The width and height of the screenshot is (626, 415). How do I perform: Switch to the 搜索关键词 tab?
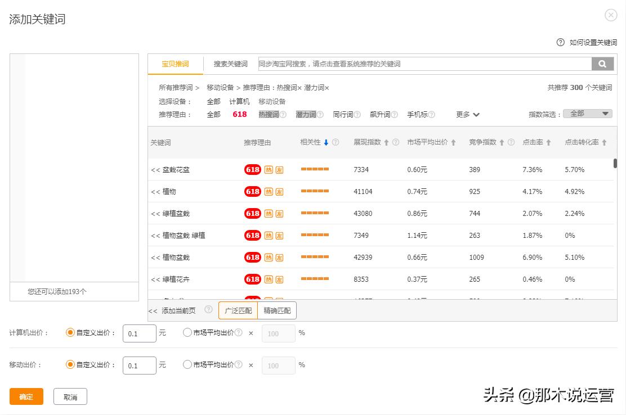pyautogui.click(x=230, y=64)
